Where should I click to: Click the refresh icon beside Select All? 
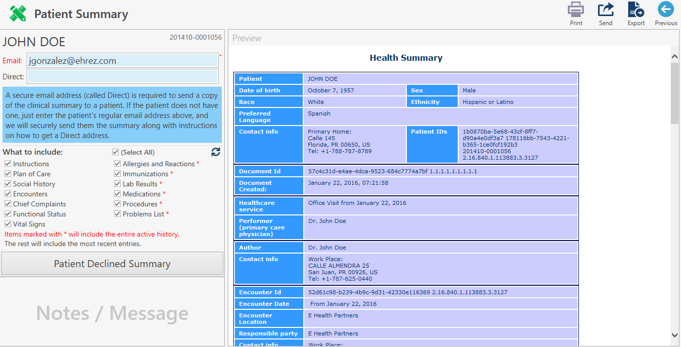click(x=216, y=152)
